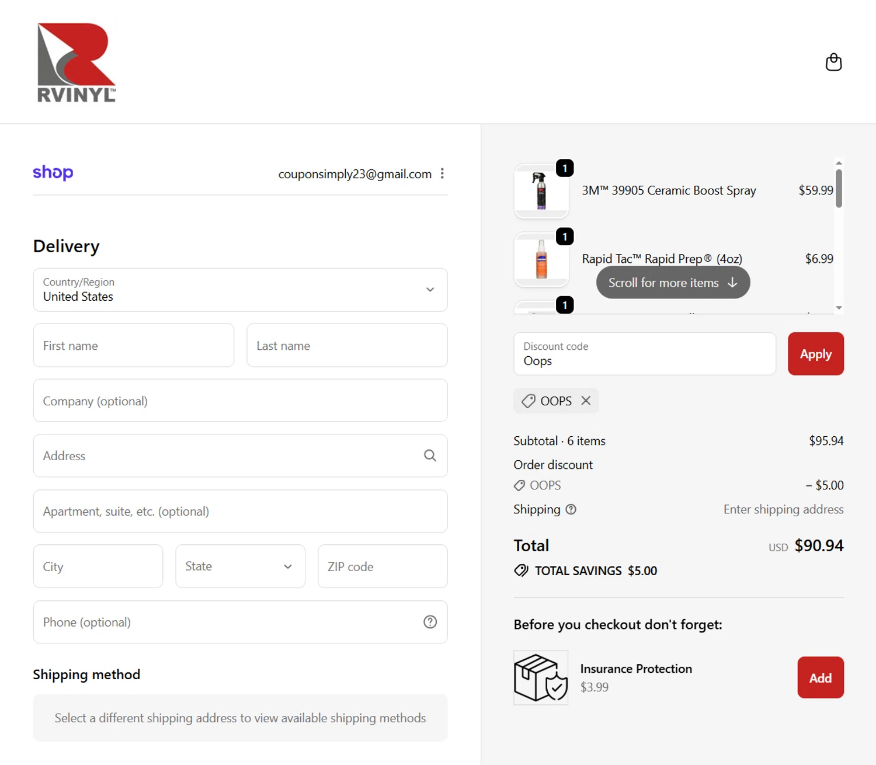Open phone field help question icon

coord(430,622)
